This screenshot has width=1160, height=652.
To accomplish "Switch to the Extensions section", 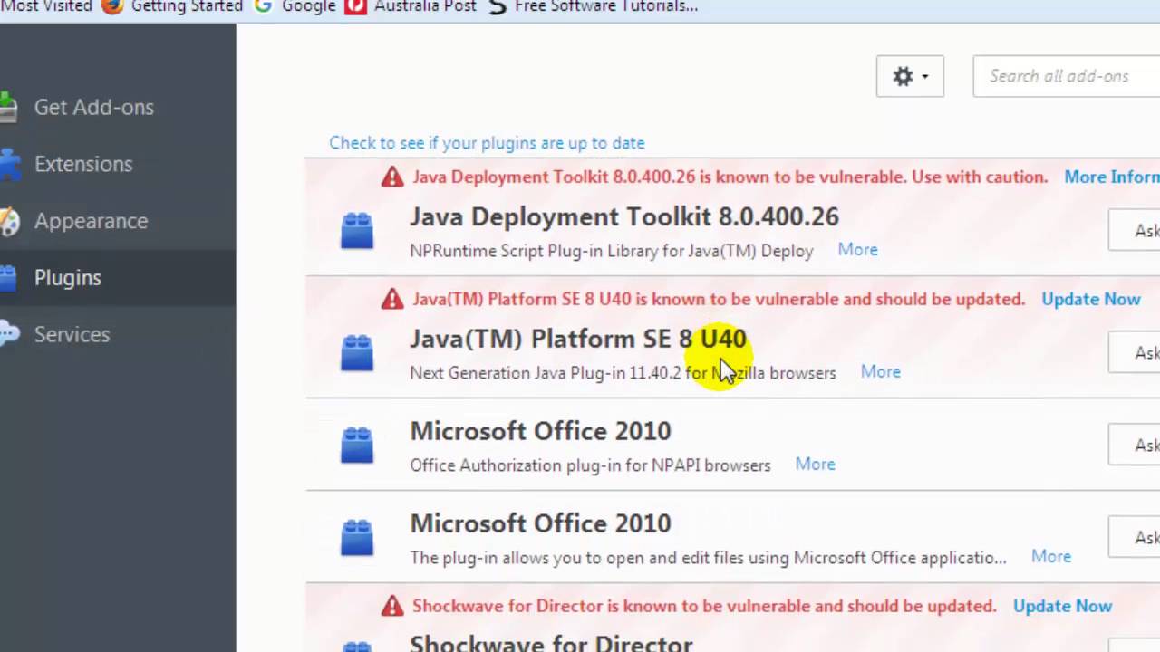I will 83,164.
